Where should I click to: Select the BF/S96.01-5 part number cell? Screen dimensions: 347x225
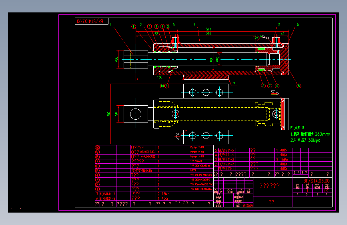[226, 151]
